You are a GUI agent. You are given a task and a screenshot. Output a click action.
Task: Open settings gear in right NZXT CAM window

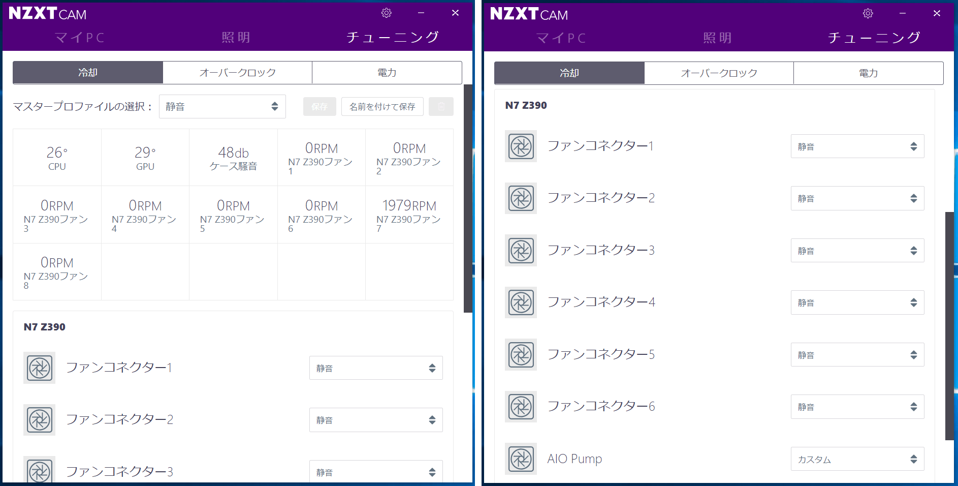868,13
